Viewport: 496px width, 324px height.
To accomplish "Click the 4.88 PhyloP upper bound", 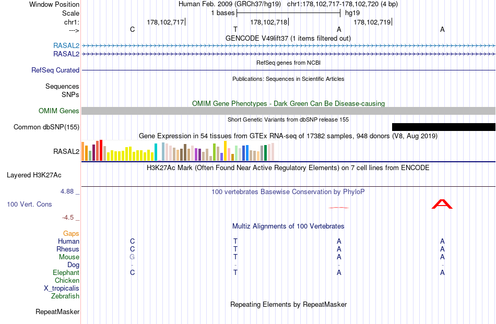I will (x=67, y=191).
